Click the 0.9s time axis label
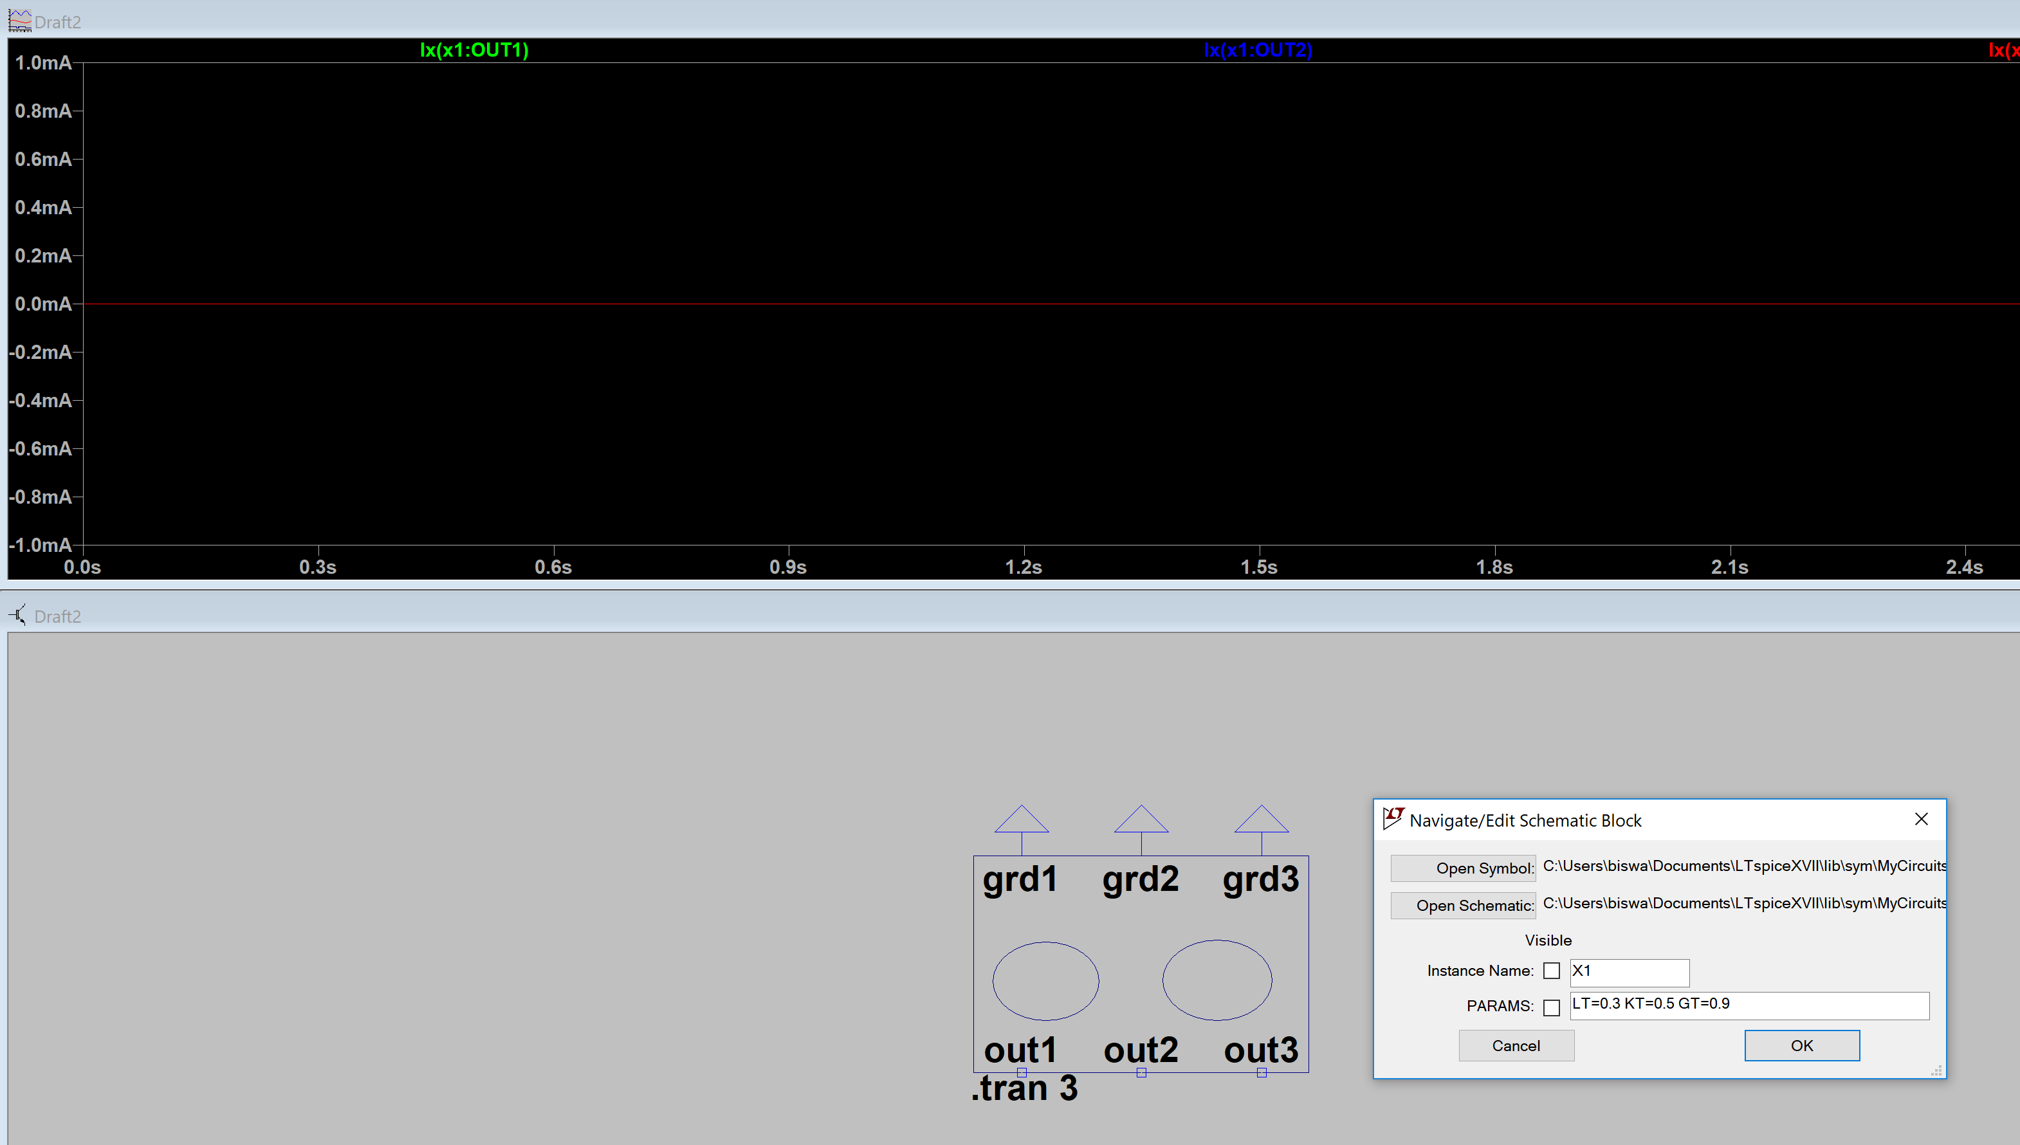2020x1145 pixels. [x=788, y=567]
